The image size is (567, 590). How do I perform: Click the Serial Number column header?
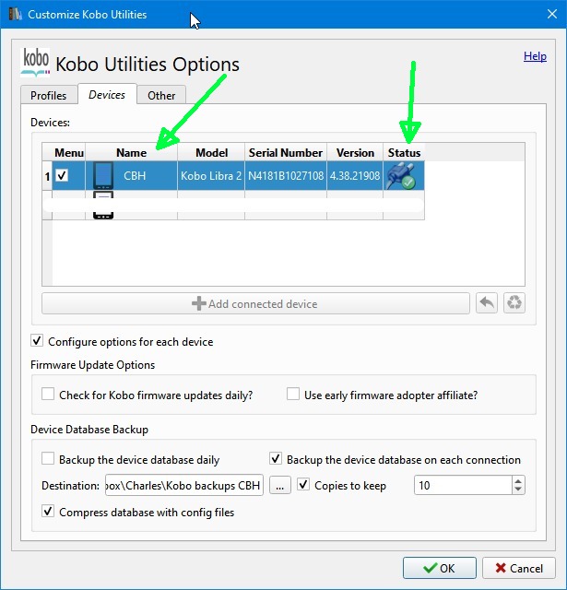pos(286,152)
